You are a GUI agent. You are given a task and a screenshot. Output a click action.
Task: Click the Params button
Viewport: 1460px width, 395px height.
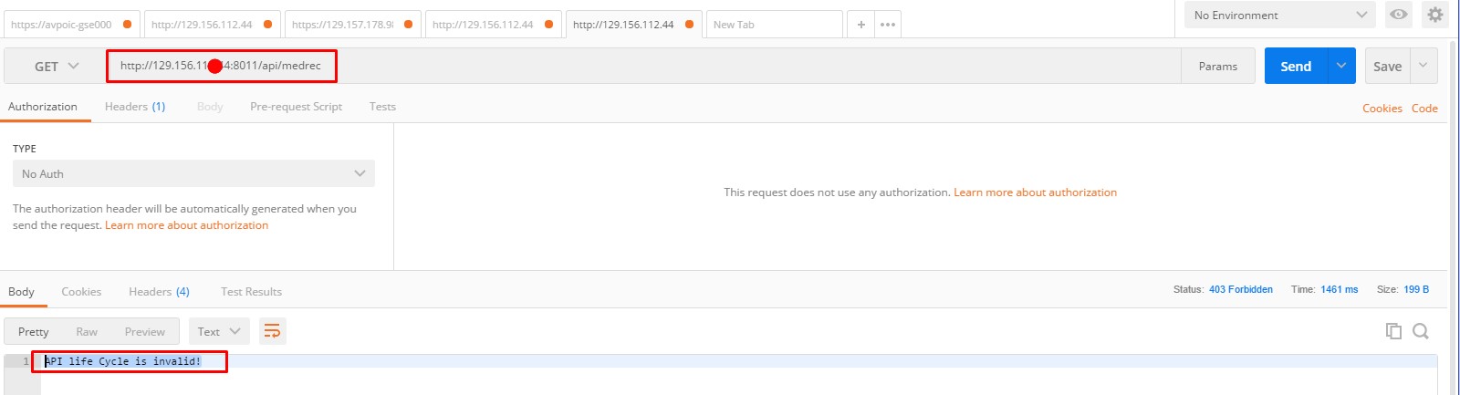[1217, 67]
